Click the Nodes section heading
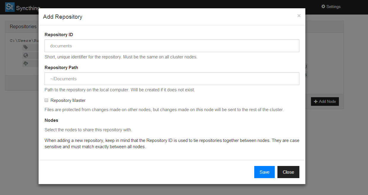This screenshot has width=368, height=195. (x=51, y=120)
